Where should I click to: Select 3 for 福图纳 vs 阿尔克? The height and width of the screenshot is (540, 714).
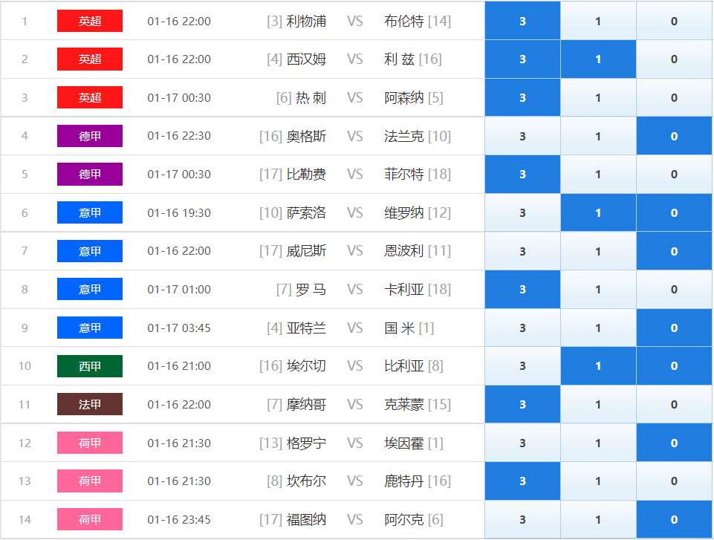click(x=522, y=519)
